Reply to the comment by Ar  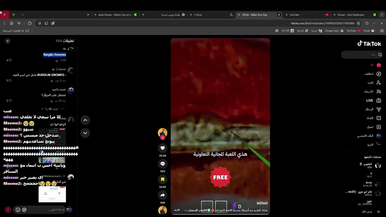[56, 60]
